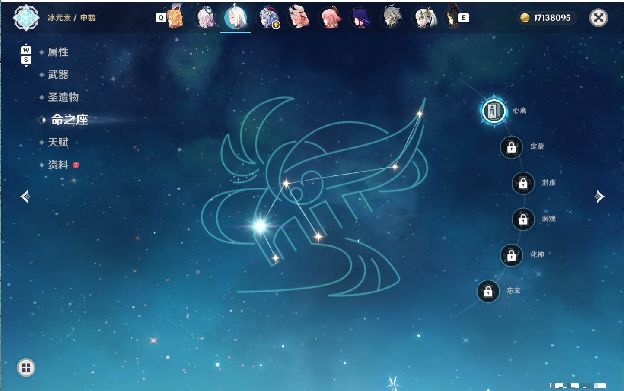Screen dimensions: 624x391
Task: Open the unlocked 心斋 constellation node
Action: (x=494, y=111)
